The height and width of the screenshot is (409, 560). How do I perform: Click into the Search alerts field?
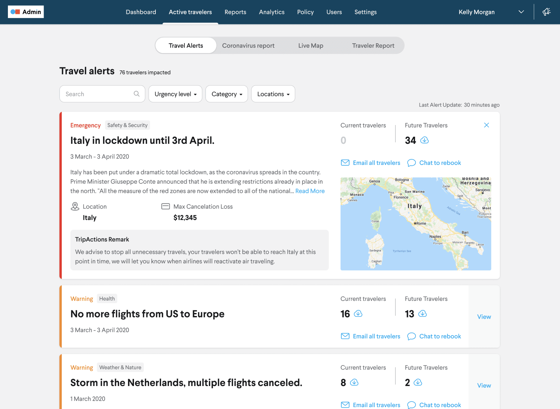(102, 94)
